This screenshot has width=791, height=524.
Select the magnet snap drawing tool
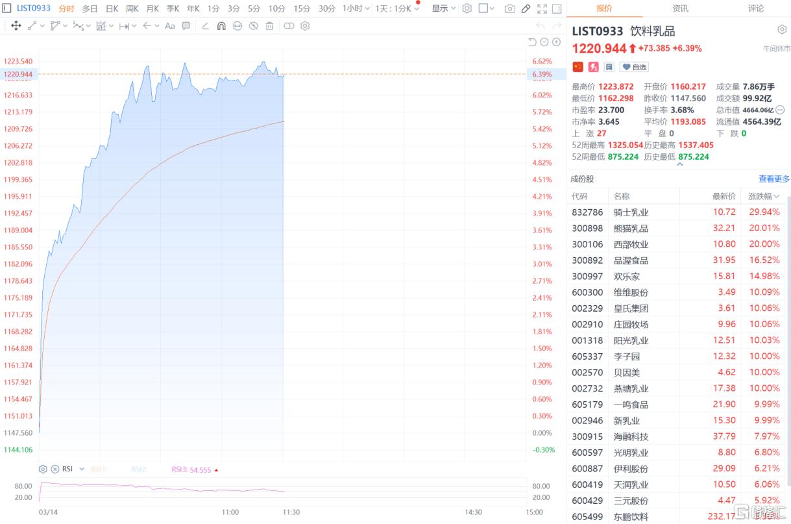(x=221, y=26)
